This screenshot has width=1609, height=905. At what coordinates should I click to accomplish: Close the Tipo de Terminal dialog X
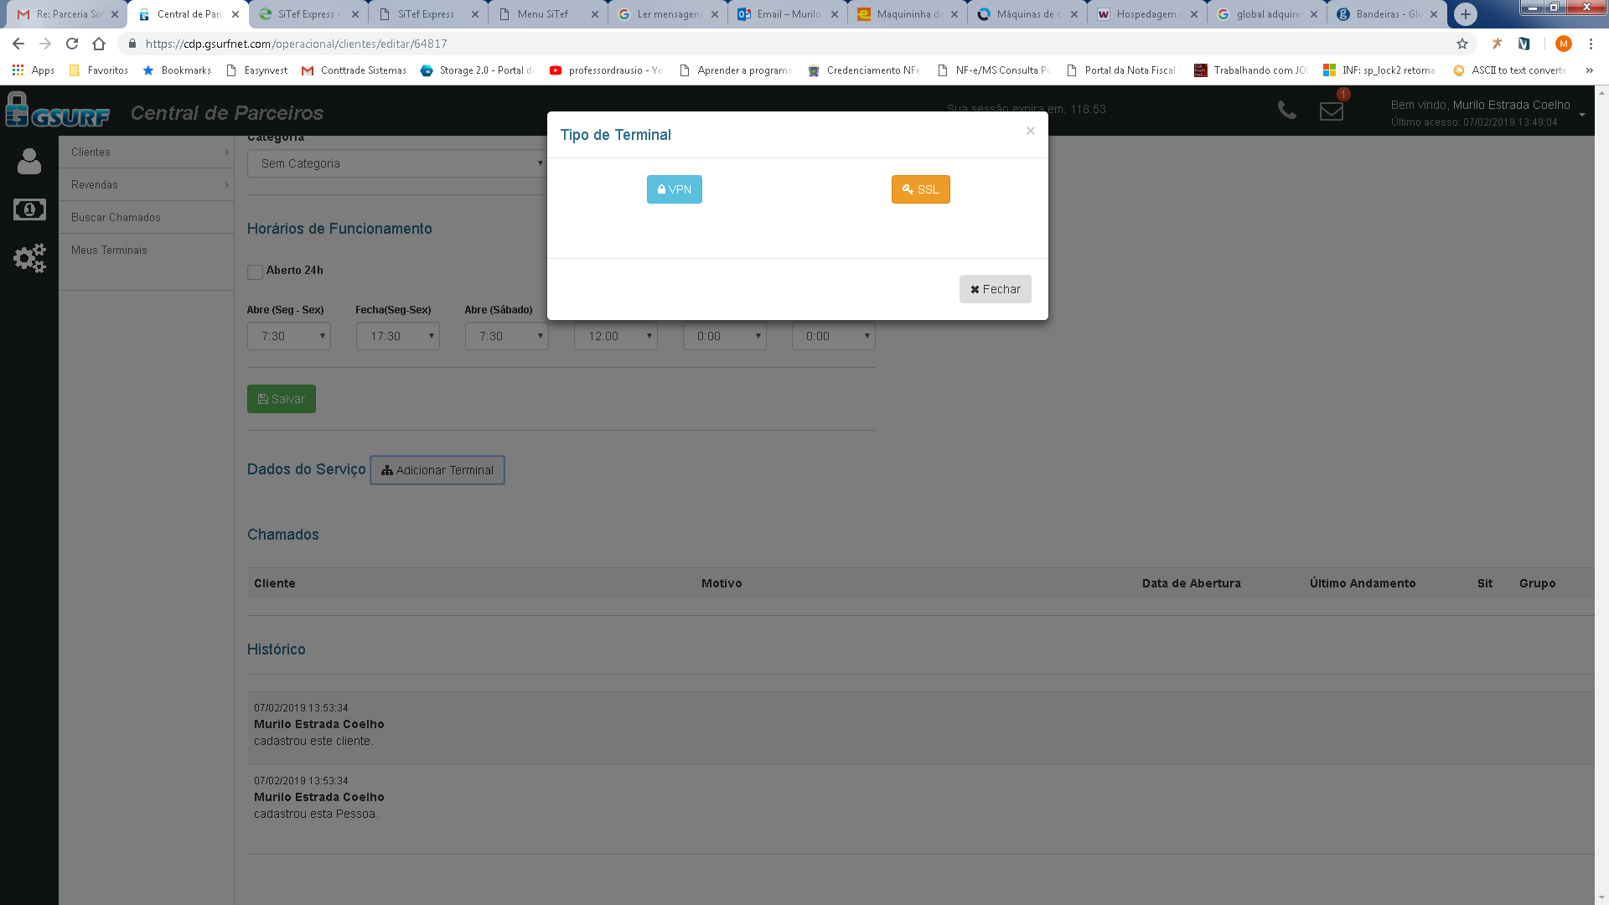click(1030, 131)
